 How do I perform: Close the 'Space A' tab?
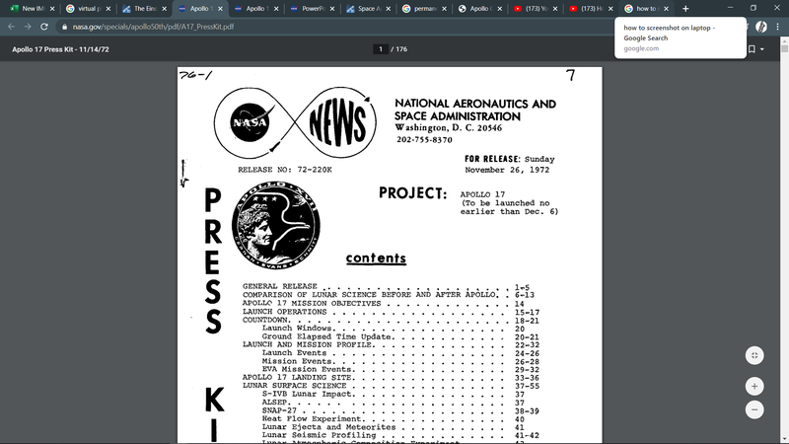click(x=388, y=9)
